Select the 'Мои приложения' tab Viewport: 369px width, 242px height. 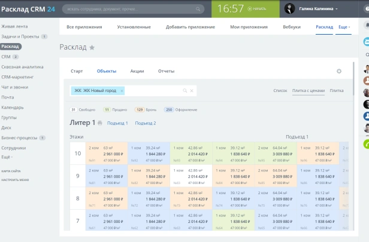(249, 27)
